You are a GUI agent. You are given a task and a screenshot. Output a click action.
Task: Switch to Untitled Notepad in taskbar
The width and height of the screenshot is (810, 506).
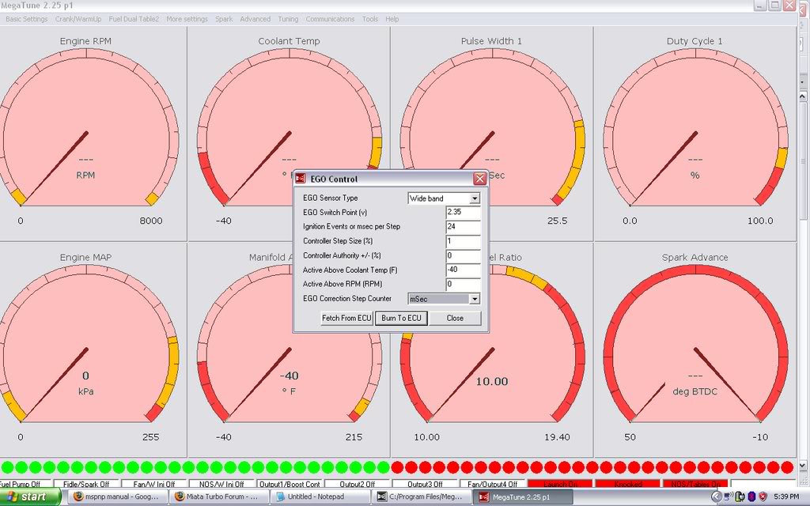(320, 497)
